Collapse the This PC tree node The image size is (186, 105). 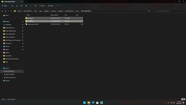(1, 68)
